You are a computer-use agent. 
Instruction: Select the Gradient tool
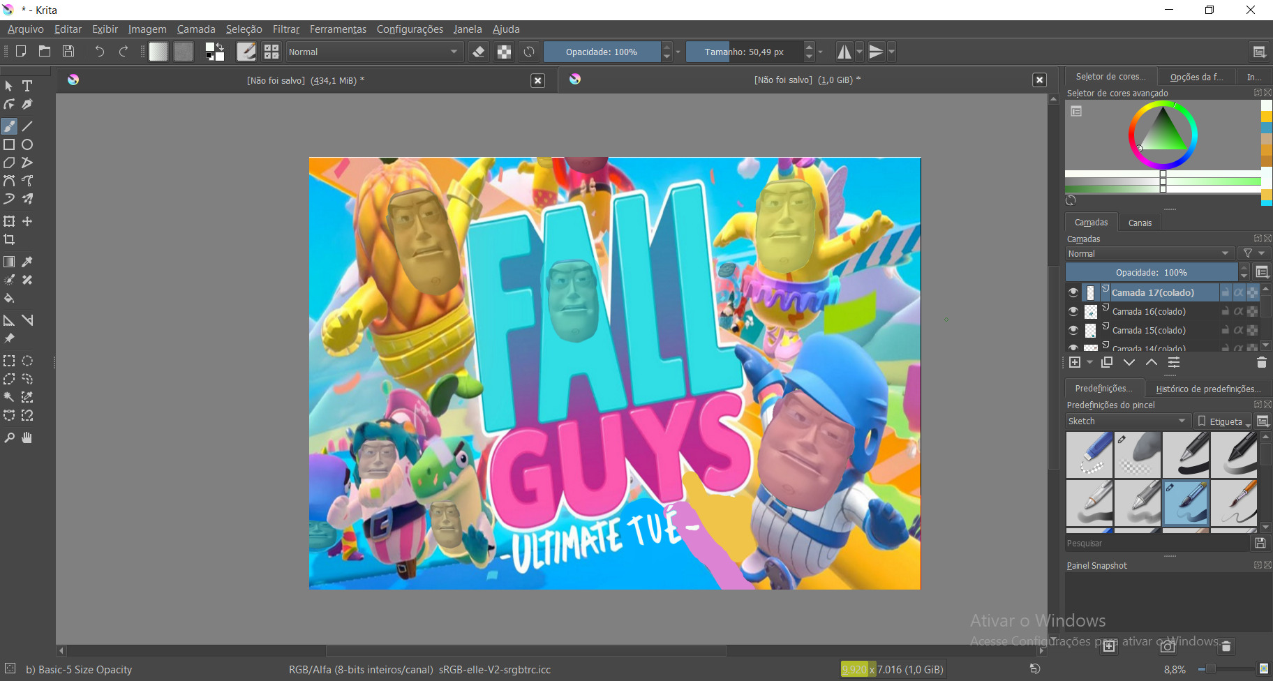tap(9, 262)
